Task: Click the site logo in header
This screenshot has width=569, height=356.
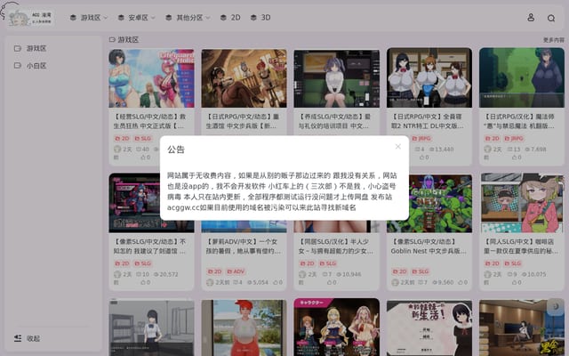Action: (29, 18)
